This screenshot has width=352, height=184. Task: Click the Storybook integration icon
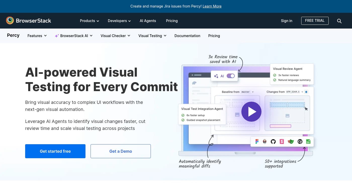[282, 141]
